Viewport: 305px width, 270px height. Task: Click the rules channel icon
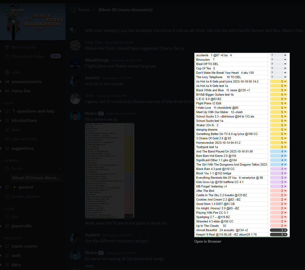coord(7,72)
